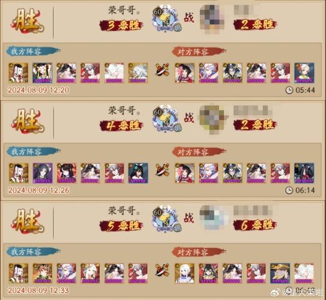
Task: Open the 胜 victory emblem of 5番胜 match
Action: (x=27, y=221)
